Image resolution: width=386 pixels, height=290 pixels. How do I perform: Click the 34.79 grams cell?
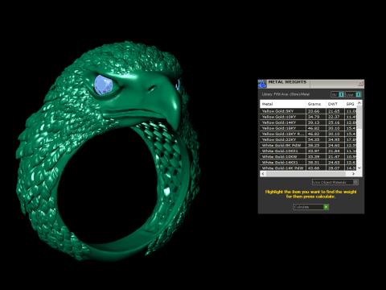point(316,117)
